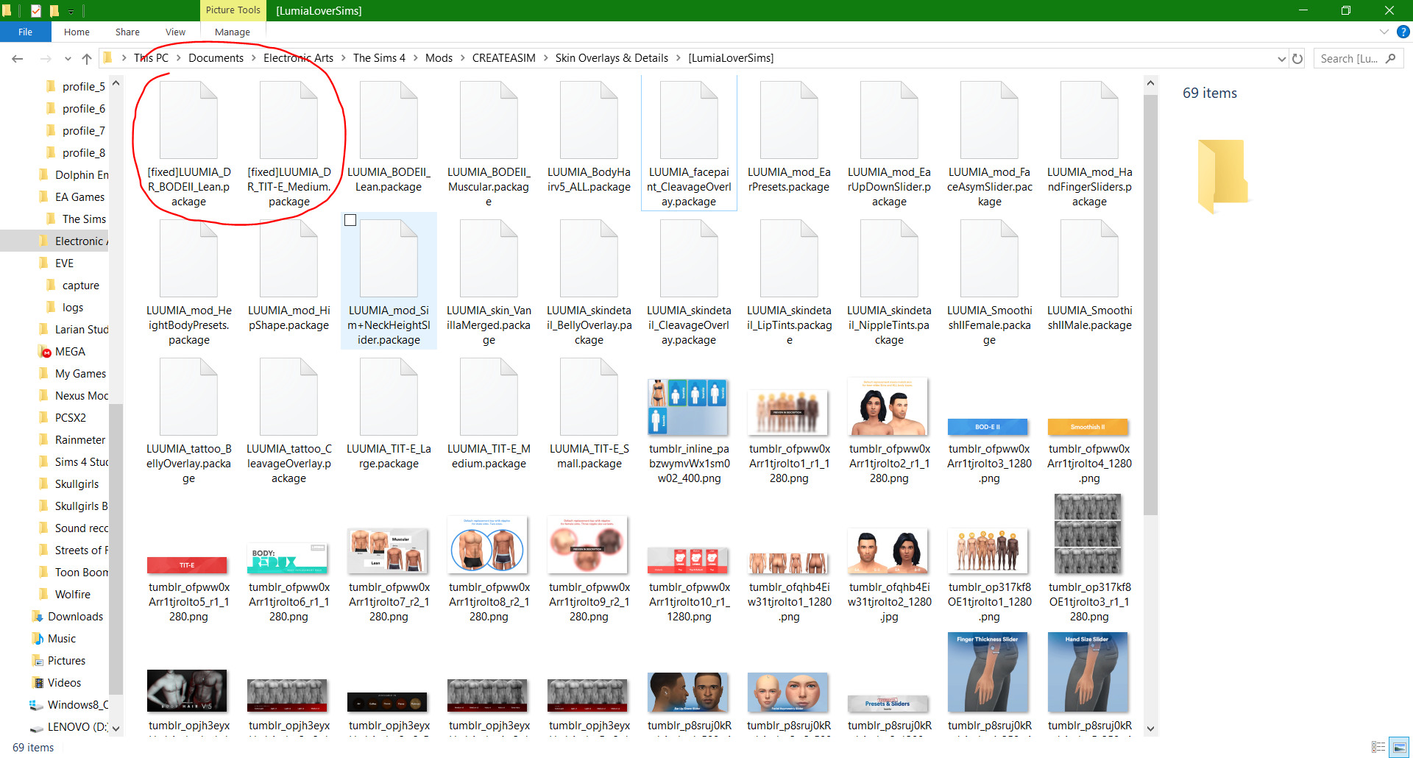Select LUUMIA_SmoothishIIMale.package file
The height and width of the screenshot is (758, 1413).
[1089, 275]
